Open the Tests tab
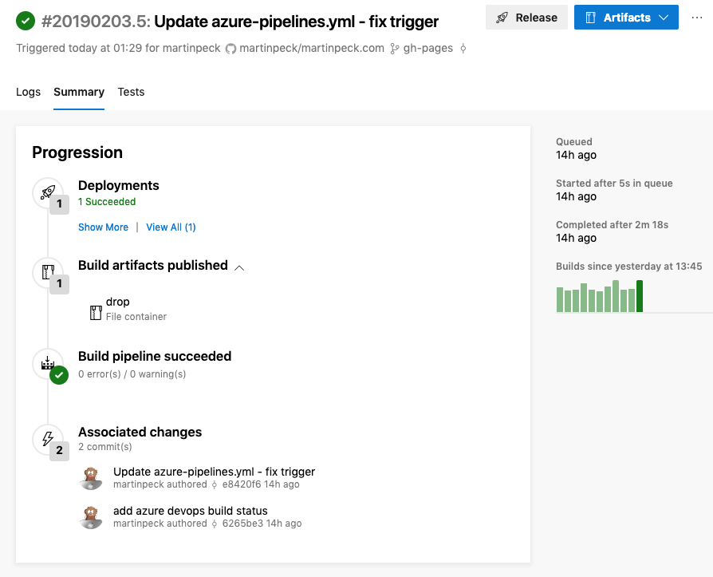 pyautogui.click(x=131, y=92)
